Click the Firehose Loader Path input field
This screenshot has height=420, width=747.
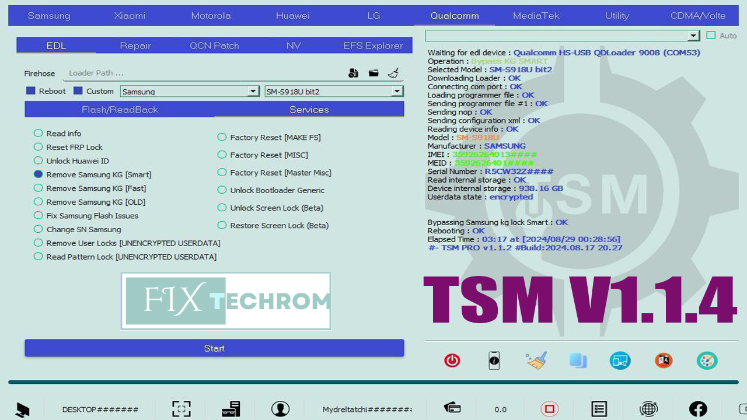click(x=204, y=73)
